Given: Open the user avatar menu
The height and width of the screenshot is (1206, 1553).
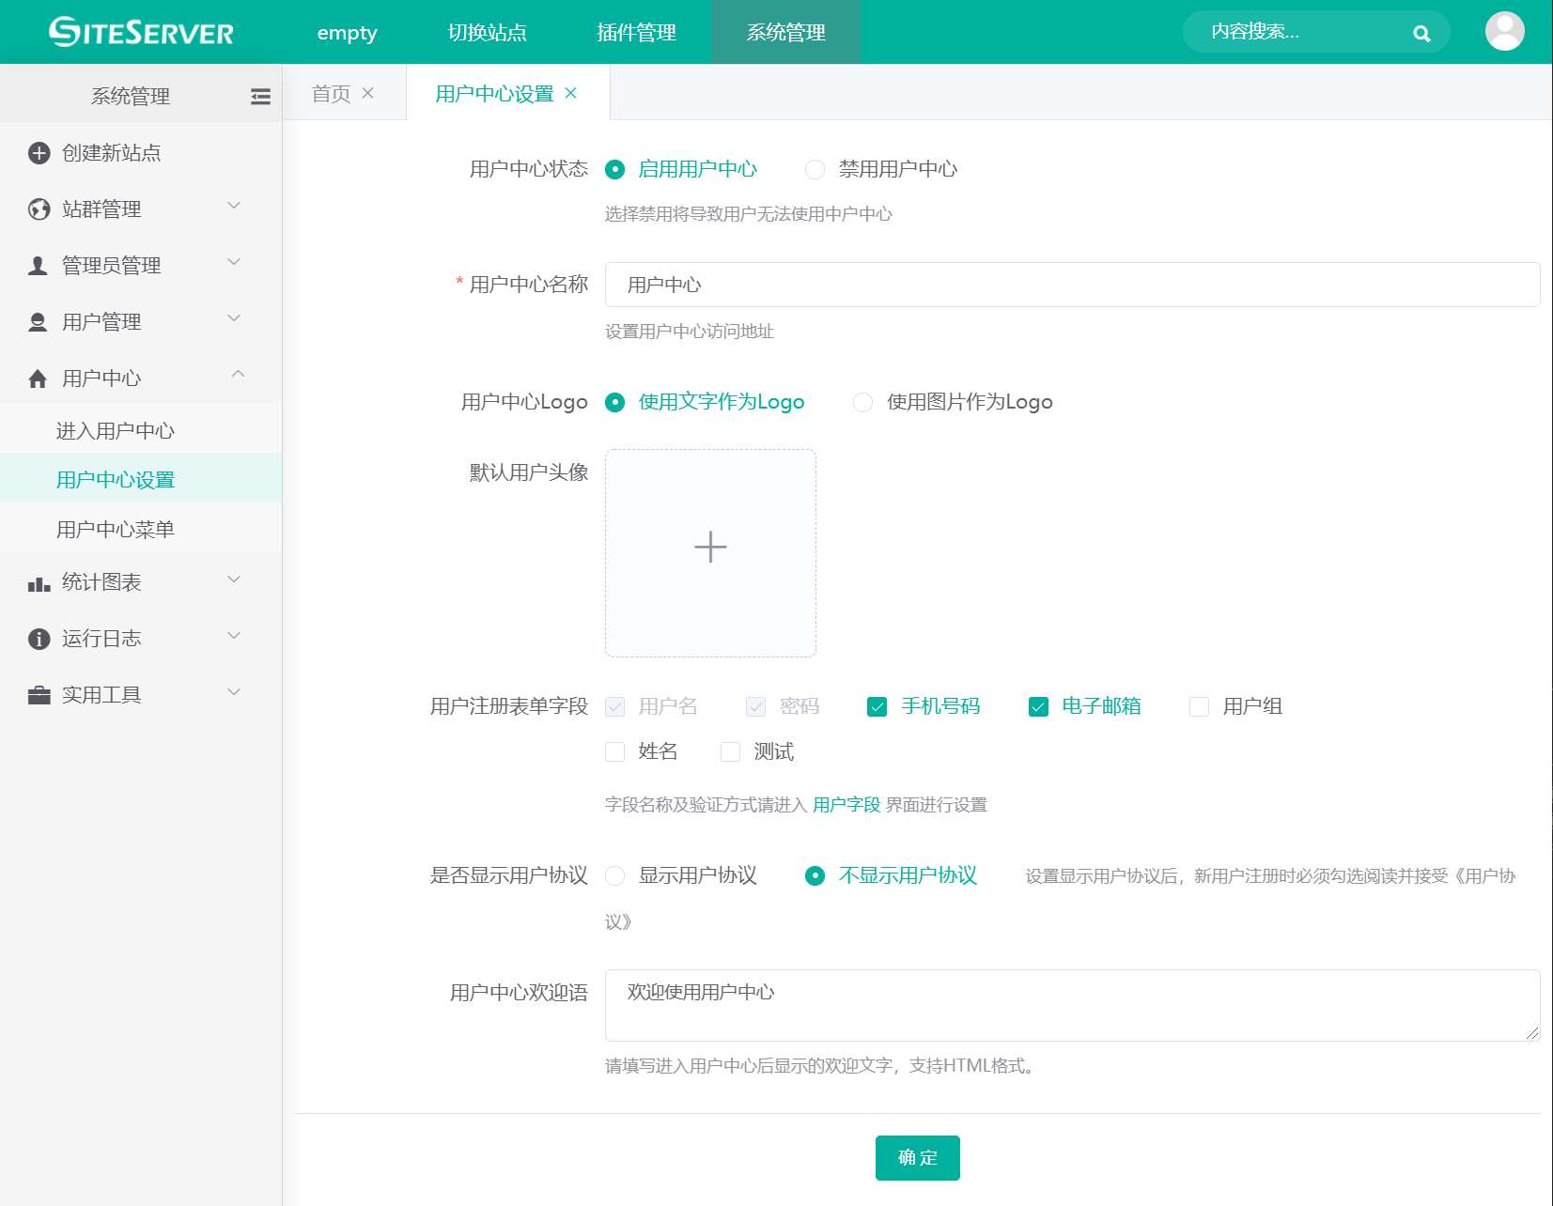Looking at the screenshot, I should pos(1504,32).
